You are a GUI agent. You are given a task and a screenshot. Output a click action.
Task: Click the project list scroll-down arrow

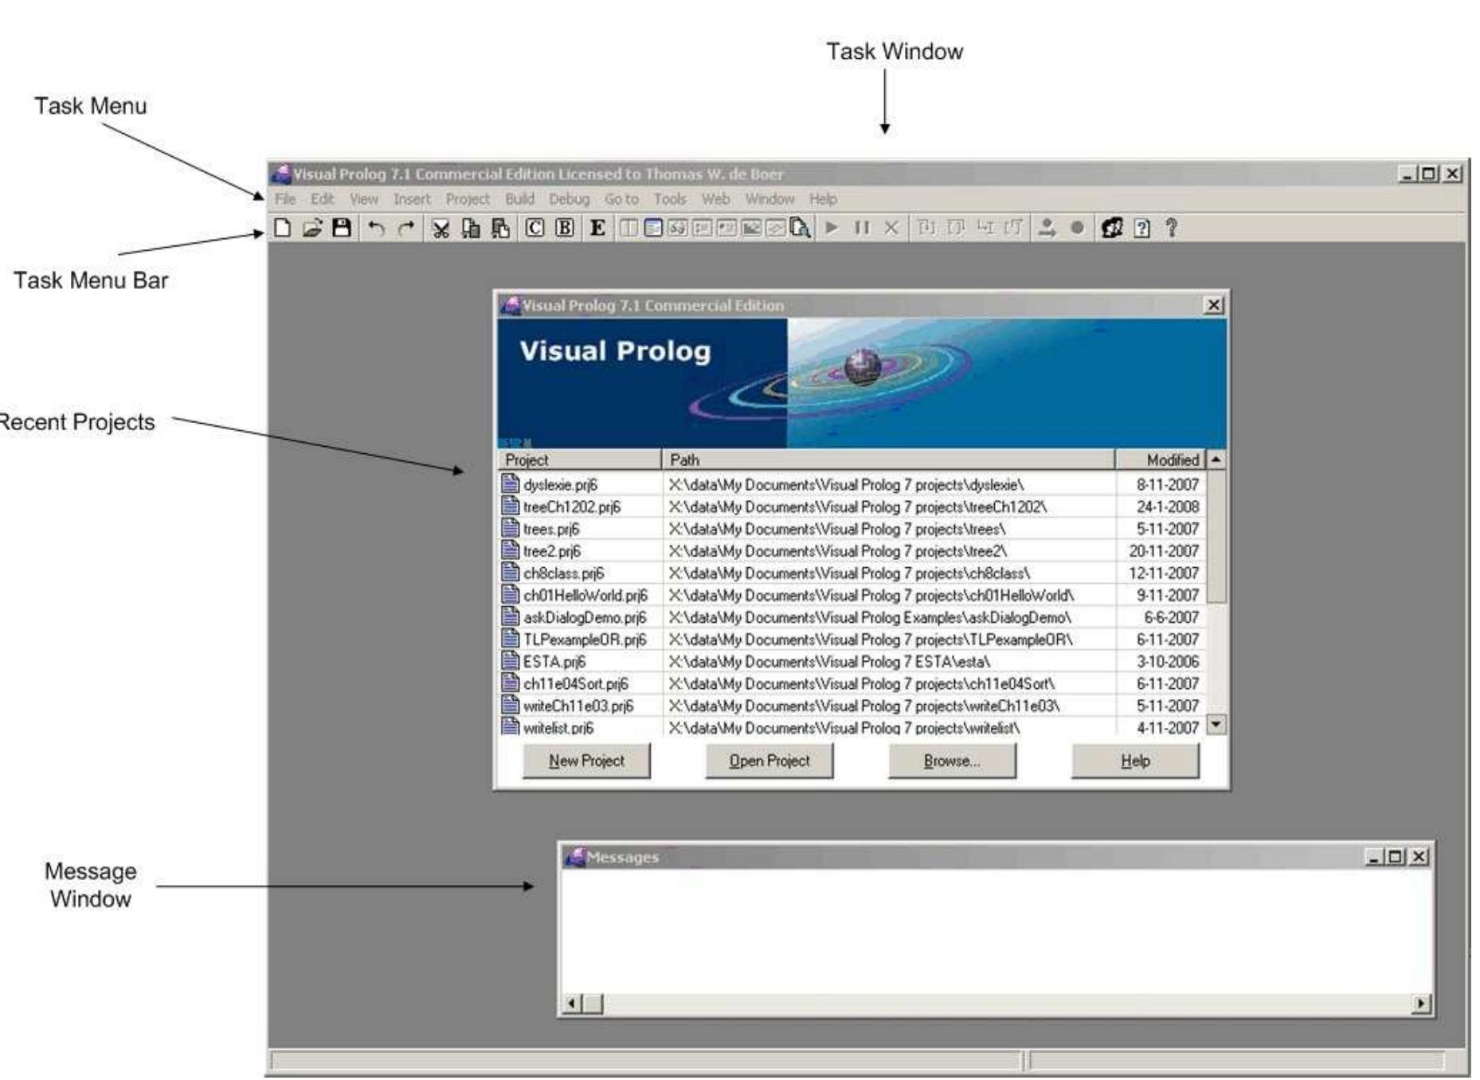pyautogui.click(x=1216, y=724)
